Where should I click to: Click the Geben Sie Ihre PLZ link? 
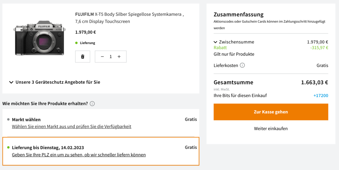(79, 155)
